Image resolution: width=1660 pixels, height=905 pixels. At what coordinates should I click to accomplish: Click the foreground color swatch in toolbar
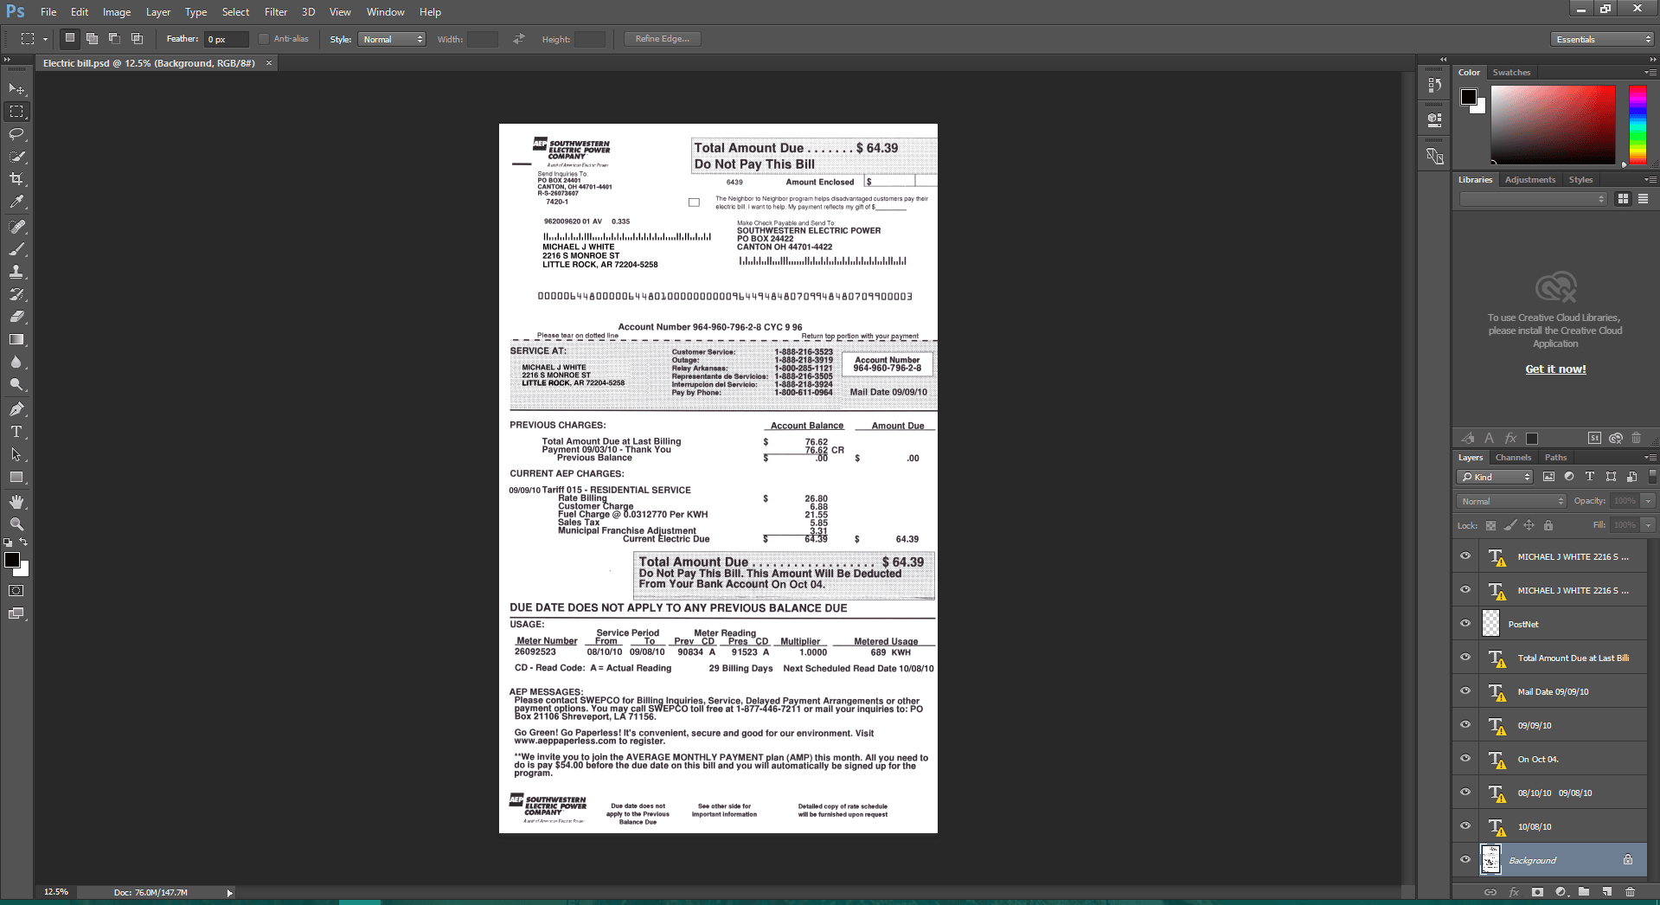[12, 560]
